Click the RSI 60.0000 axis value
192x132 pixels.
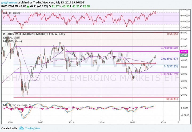coord(185,15)
